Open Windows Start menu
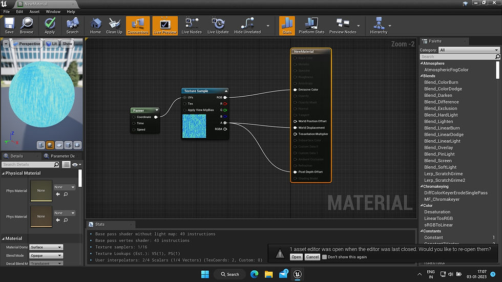The height and width of the screenshot is (282, 502). [x=205, y=274]
